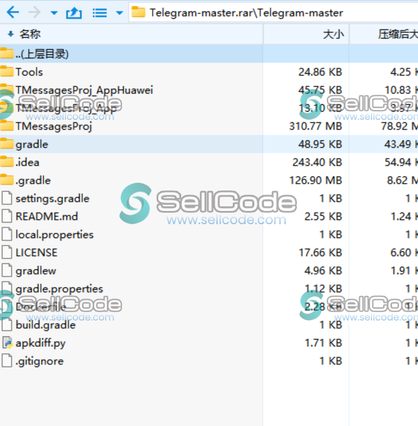The width and height of the screenshot is (418, 426).
Task: Click the 4.96 KB size value
Action: 323,271
